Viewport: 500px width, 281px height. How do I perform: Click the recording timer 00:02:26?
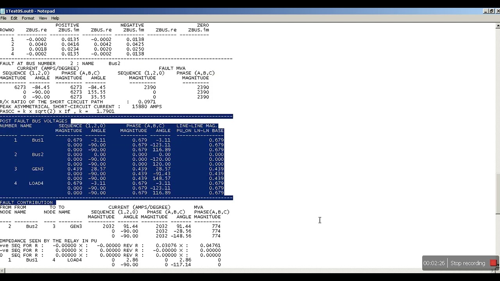[434, 263]
